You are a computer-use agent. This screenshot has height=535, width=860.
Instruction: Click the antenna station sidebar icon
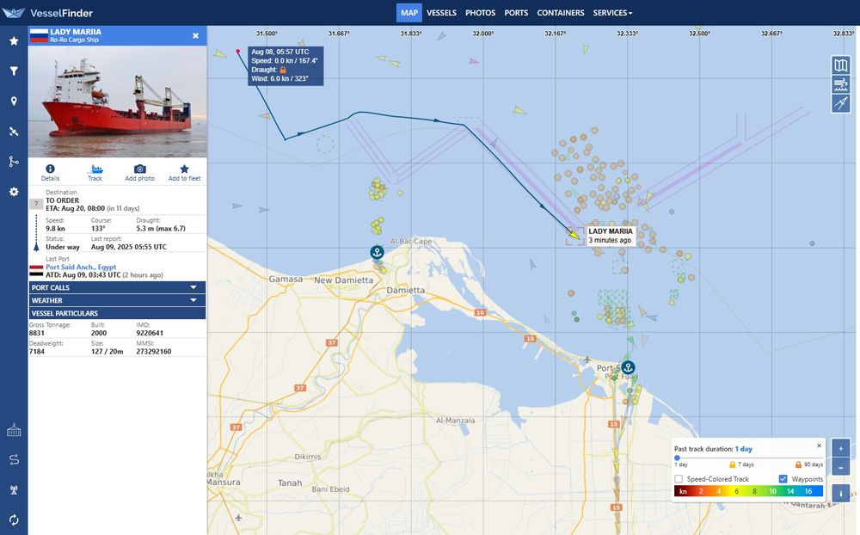pos(14,489)
